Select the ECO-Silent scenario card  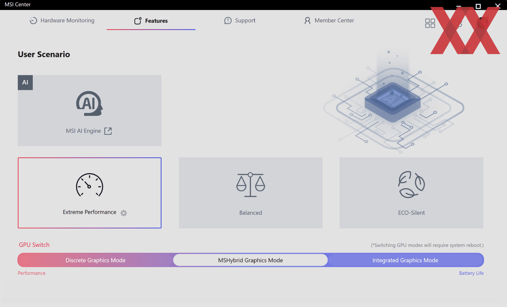[411, 193]
